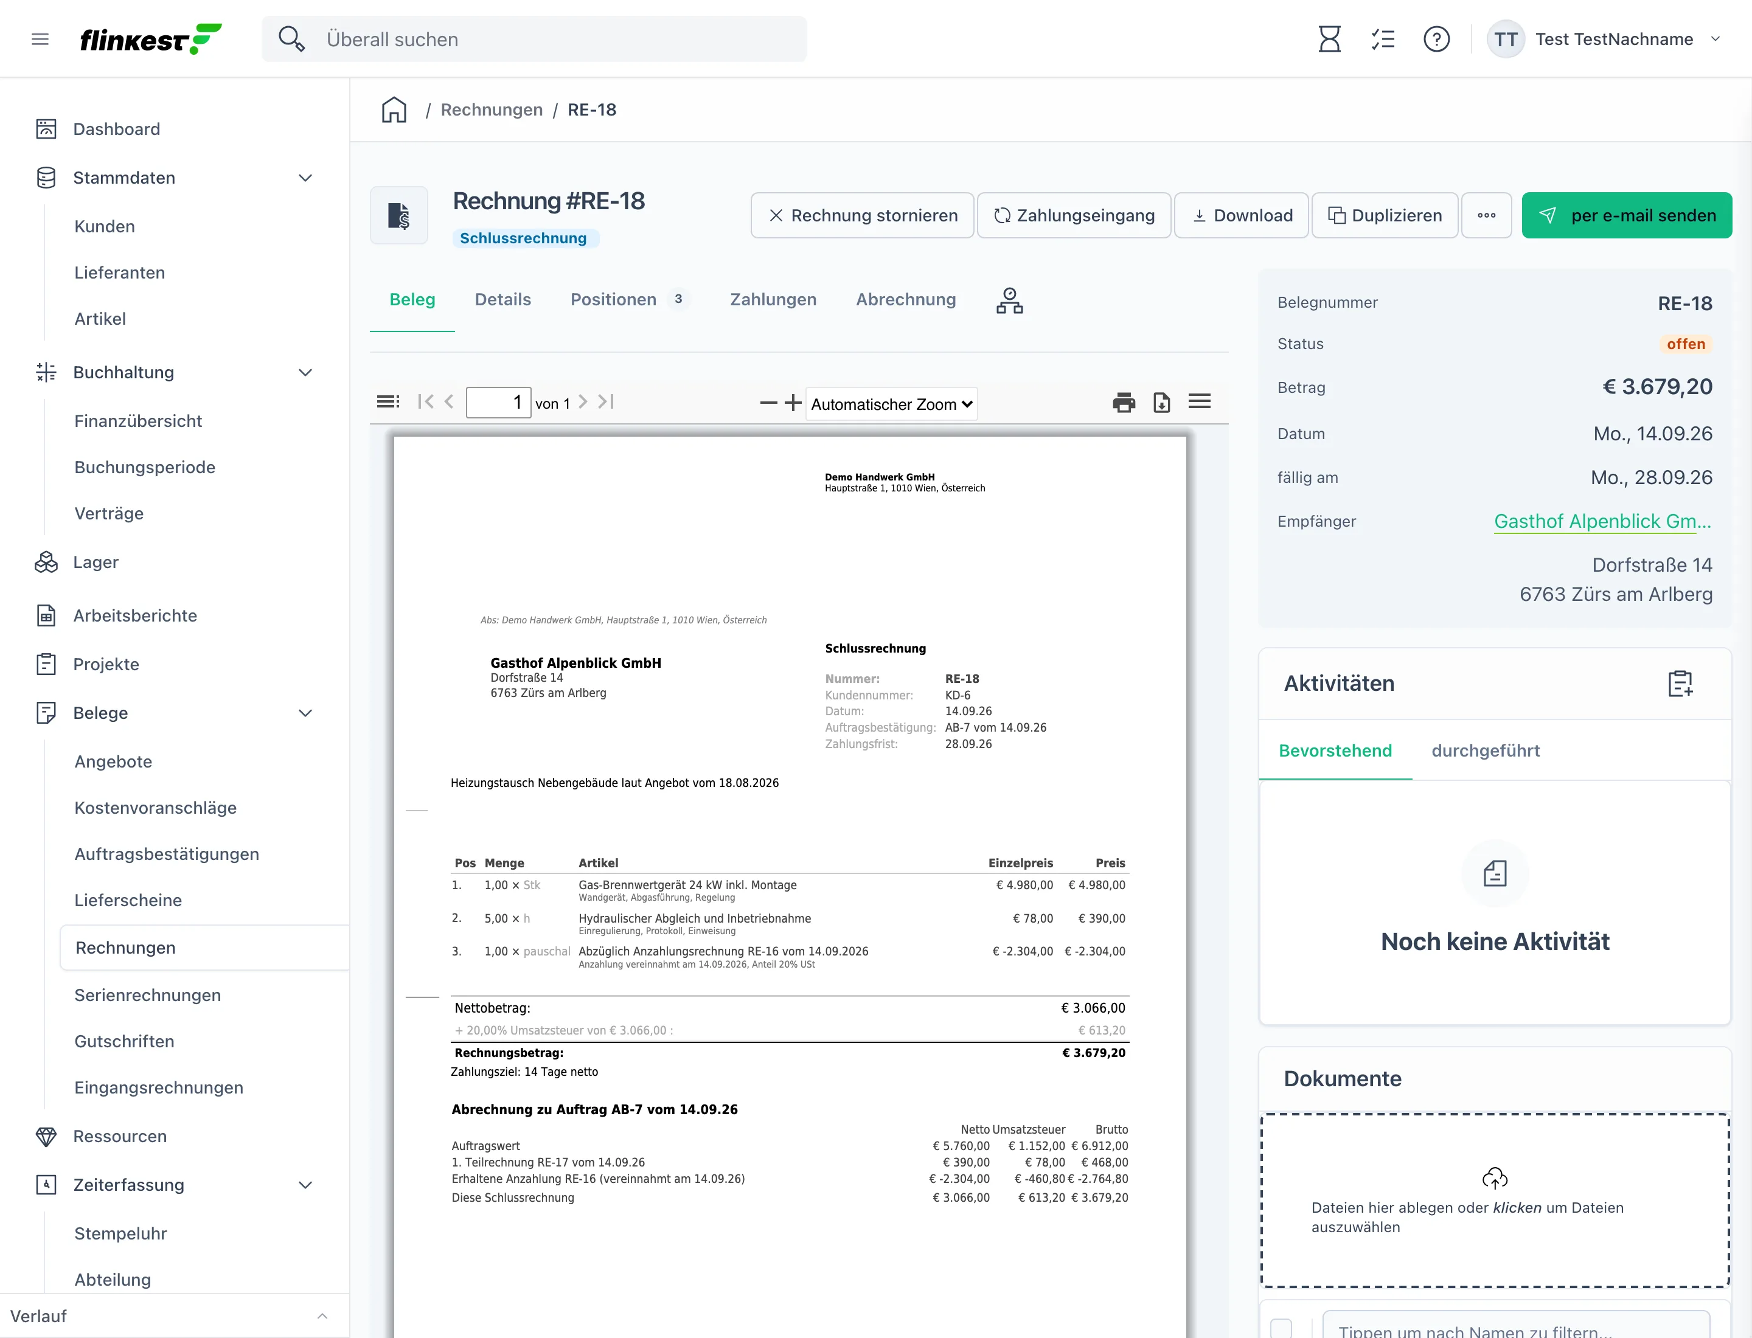
Task: Collapse the Buchhaltung menu group
Action: [x=305, y=372]
